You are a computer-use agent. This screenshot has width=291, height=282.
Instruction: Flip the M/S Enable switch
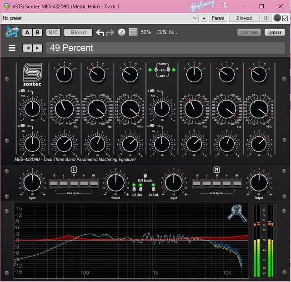(145, 176)
